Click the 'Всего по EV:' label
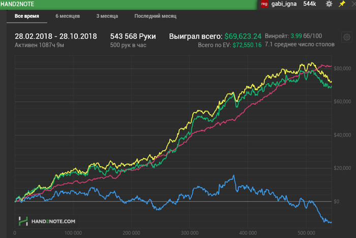 (214, 45)
